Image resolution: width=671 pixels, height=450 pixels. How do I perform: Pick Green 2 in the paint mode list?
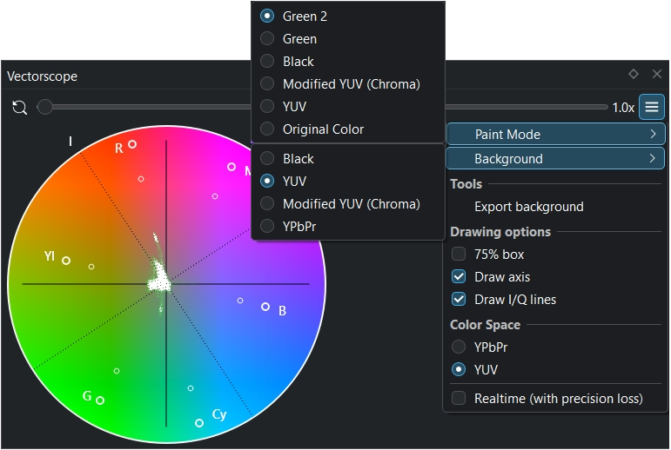tap(305, 17)
